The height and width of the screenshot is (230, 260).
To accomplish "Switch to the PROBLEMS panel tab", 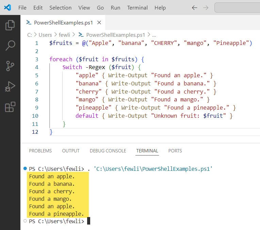I will 40,151.
